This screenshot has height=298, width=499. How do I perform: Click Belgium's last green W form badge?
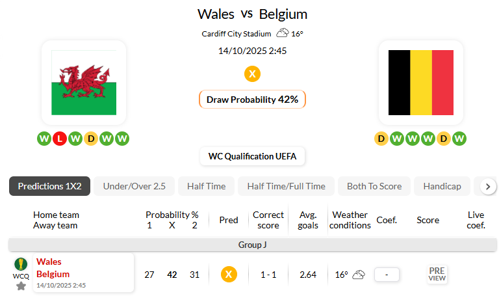tap(459, 138)
